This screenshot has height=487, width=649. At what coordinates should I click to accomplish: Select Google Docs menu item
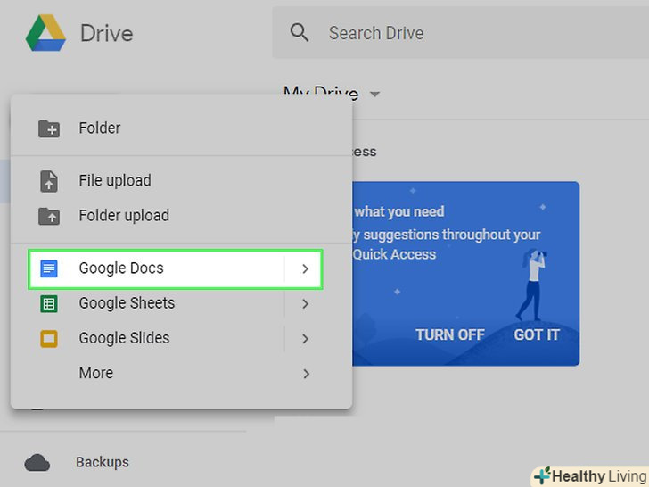click(176, 268)
